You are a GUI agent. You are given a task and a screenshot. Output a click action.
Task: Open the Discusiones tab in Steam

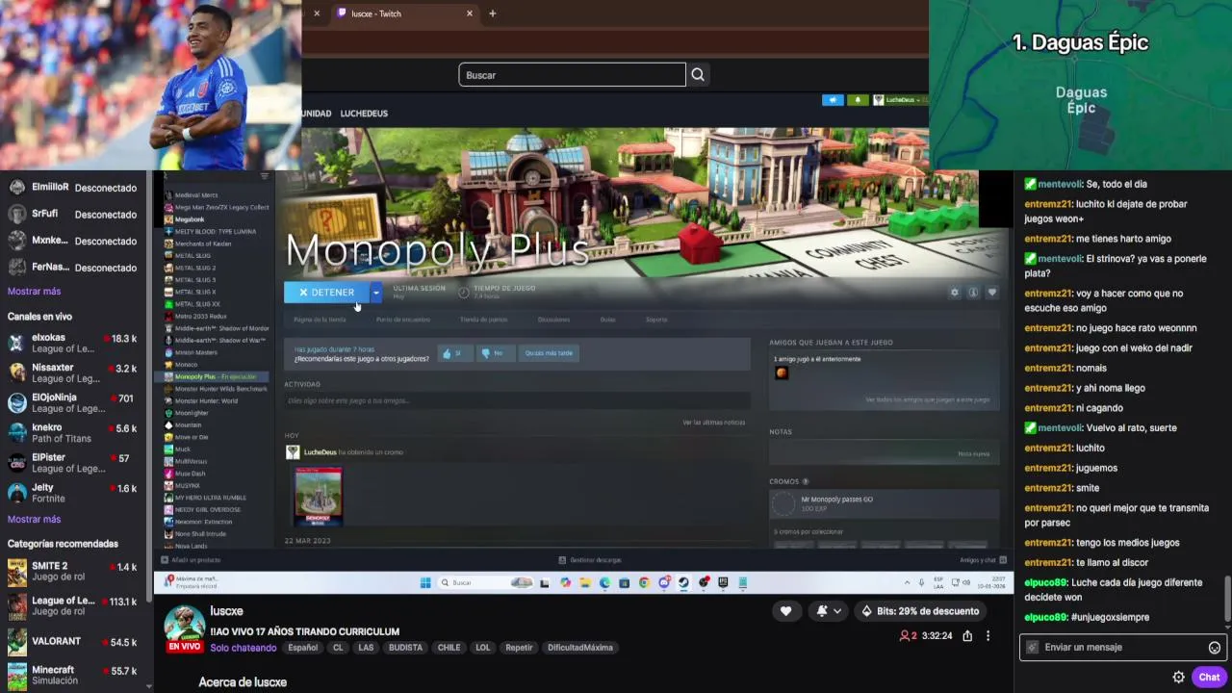(553, 320)
